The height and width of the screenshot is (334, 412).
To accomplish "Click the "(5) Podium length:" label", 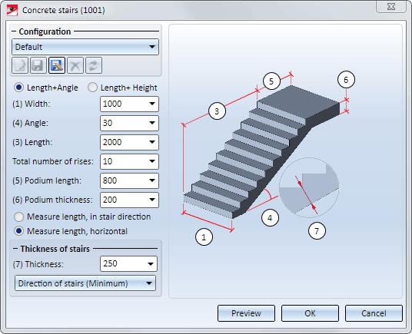I will (47, 180).
